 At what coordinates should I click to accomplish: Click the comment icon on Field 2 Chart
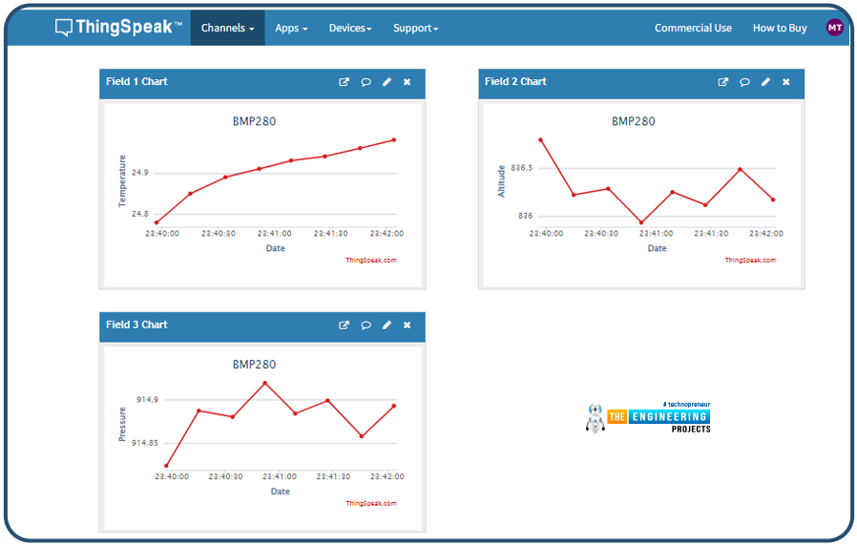[744, 82]
